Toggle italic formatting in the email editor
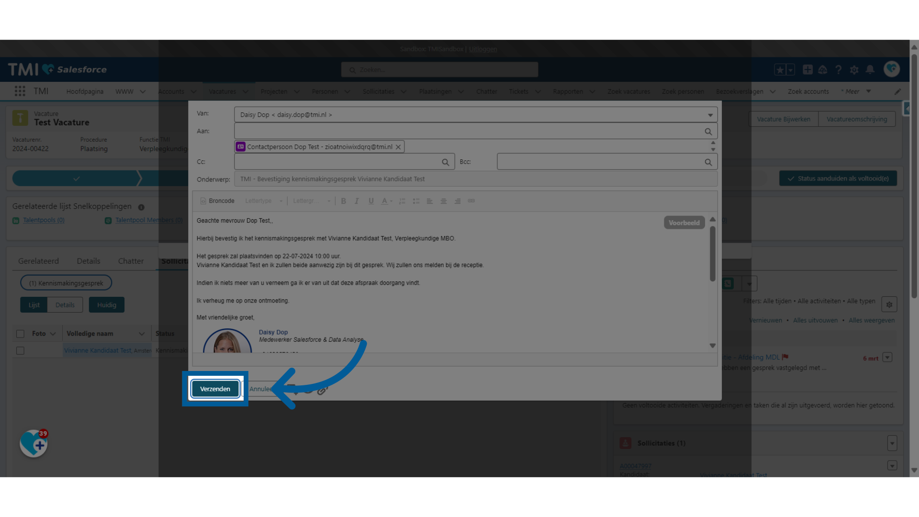 [357, 201]
